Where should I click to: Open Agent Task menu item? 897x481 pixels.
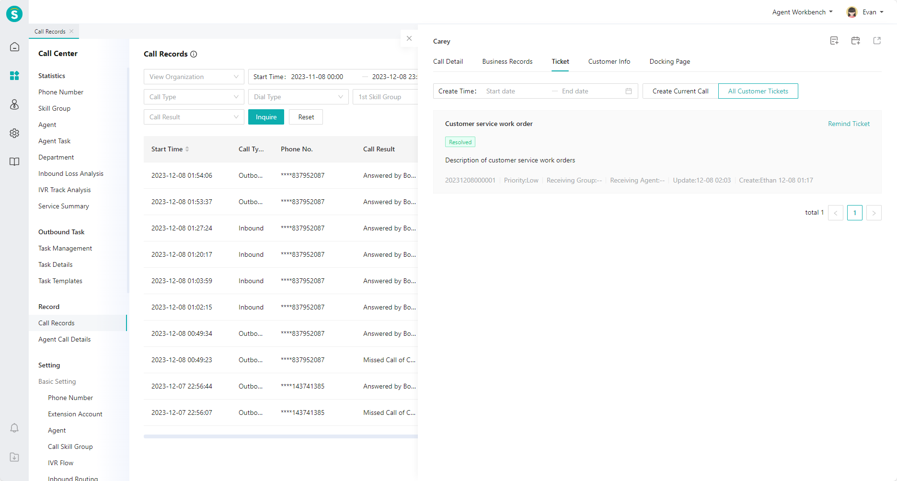coord(54,141)
